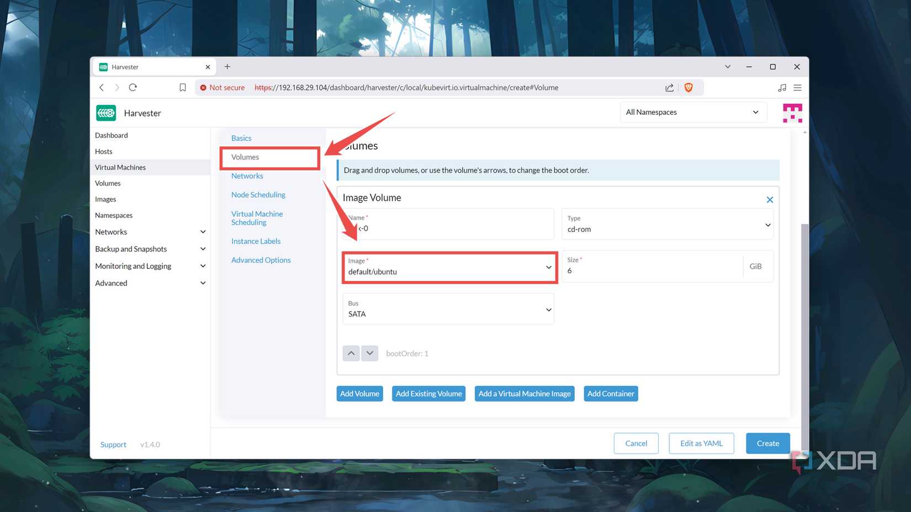The image size is (911, 512).
Task: Open the Instance Labels tab
Action: click(256, 241)
